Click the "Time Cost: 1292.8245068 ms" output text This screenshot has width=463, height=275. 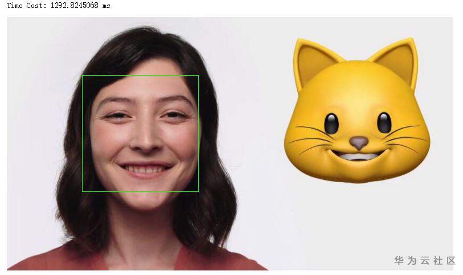(x=59, y=6)
